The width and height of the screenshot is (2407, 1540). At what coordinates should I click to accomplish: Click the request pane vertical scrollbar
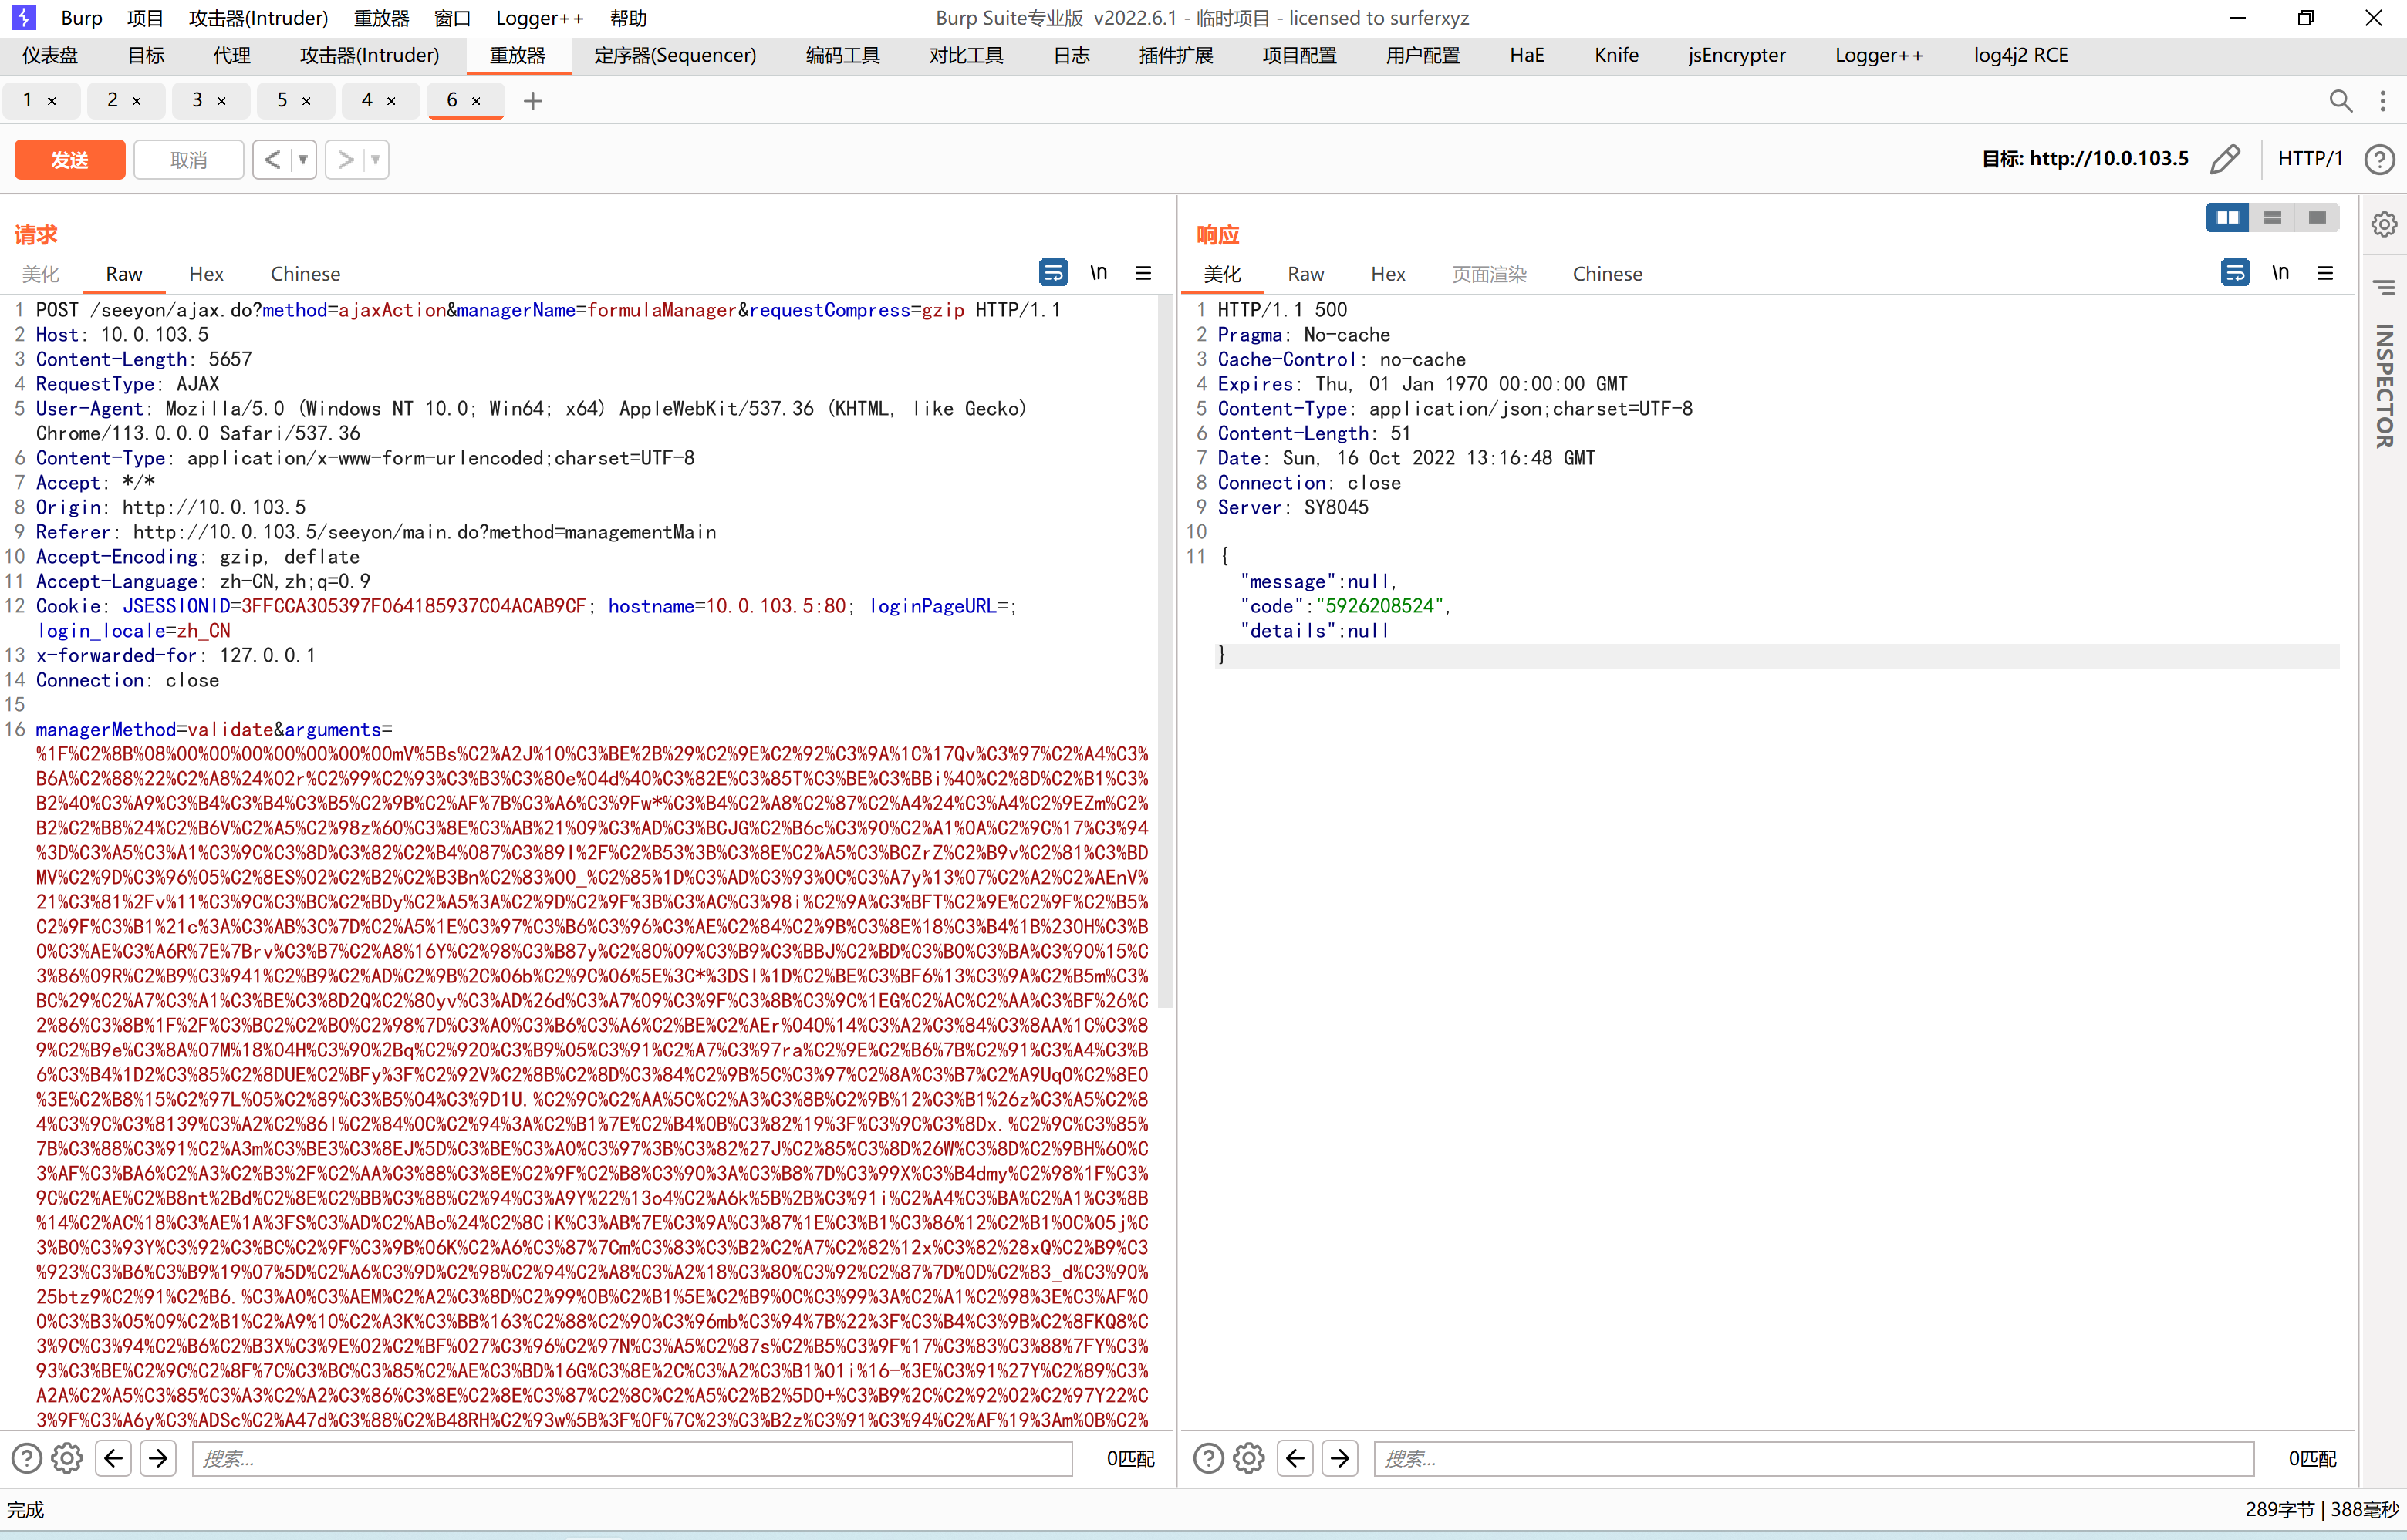click(1166, 650)
